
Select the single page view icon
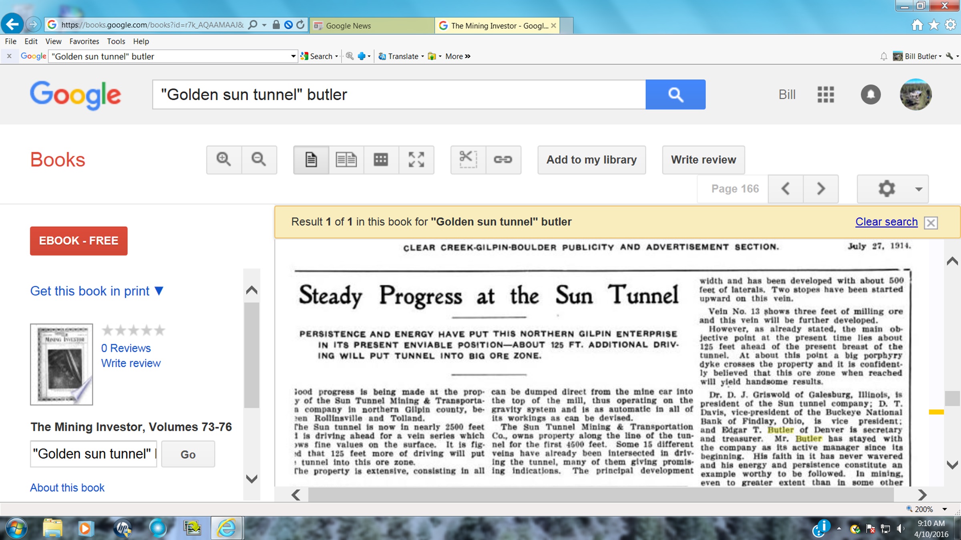point(311,160)
